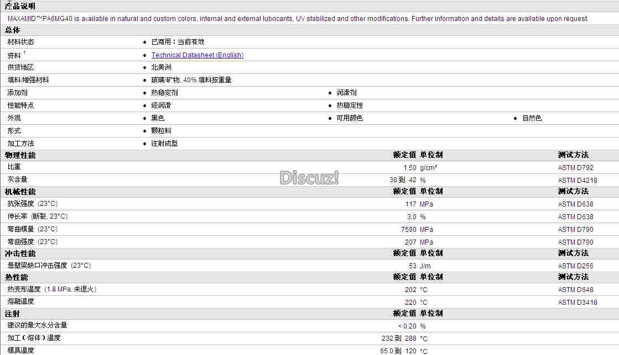The height and width of the screenshot is (355, 619).
Task: Click the impact strength value "53"
Action: [x=413, y=266]
